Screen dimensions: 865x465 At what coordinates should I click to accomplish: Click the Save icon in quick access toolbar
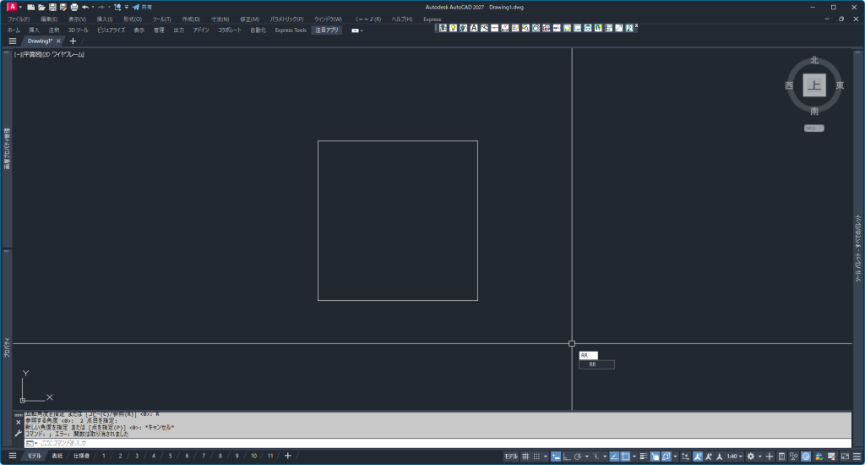(52, 7)
